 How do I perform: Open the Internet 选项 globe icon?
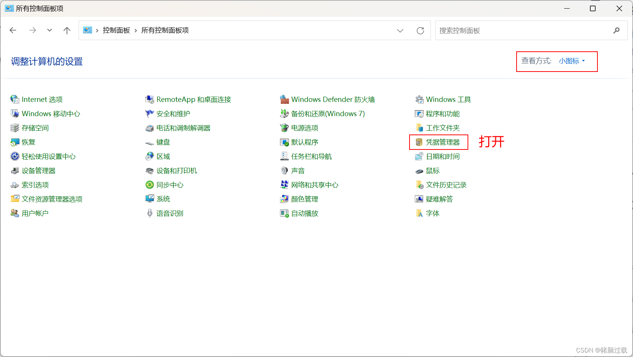tap(15, 99)
